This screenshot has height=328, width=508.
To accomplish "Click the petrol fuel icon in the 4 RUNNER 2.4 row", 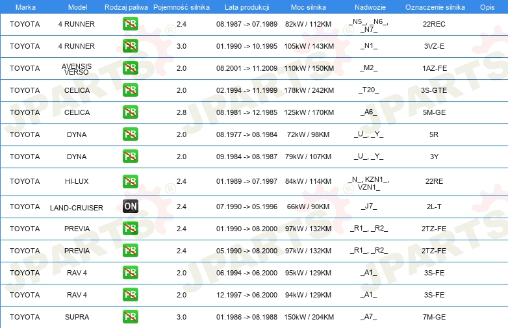I will click(x=130, y=24).
